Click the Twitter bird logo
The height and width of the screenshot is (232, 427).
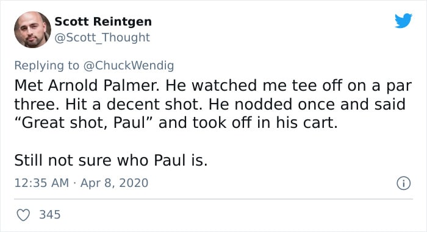pos(403,20)
